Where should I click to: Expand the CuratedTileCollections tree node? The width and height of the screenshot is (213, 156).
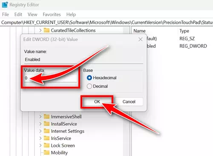[40, 30]
